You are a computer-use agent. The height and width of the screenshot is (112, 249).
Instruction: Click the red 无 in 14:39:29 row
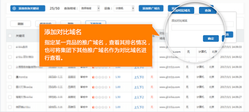[x=152, y=77]
